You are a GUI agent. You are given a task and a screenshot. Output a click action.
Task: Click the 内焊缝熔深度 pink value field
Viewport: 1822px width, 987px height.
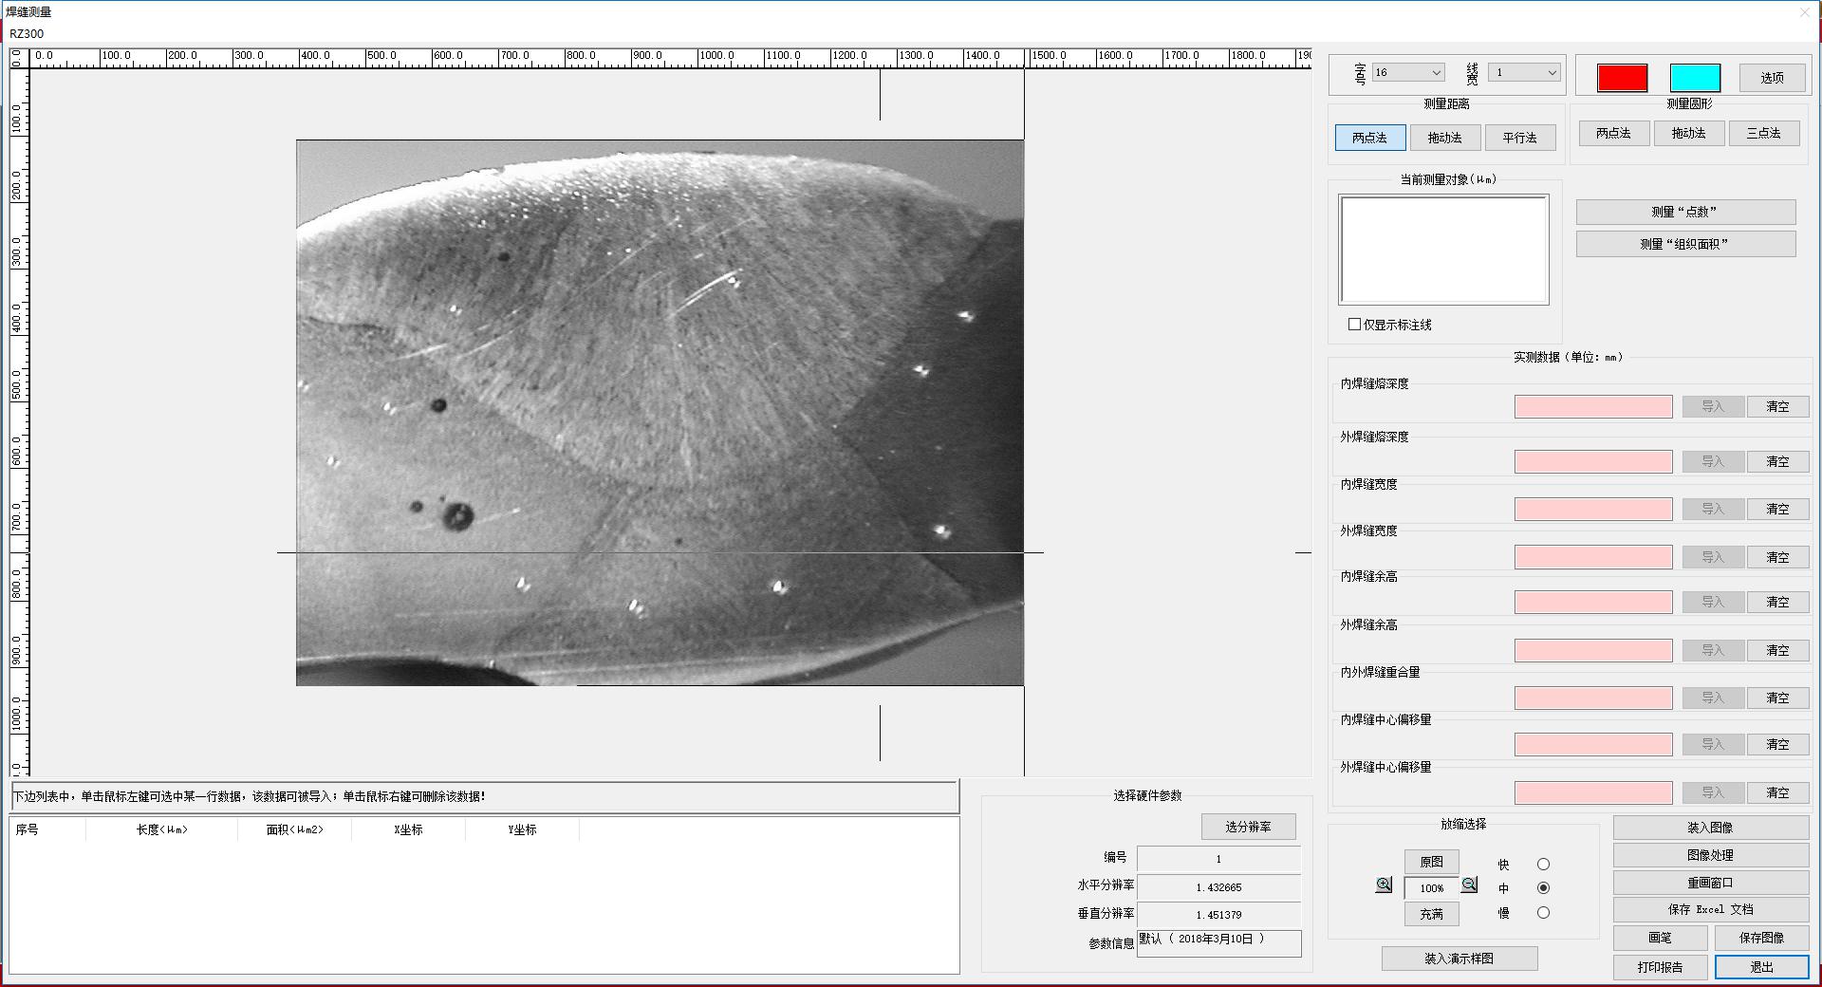1593,407
